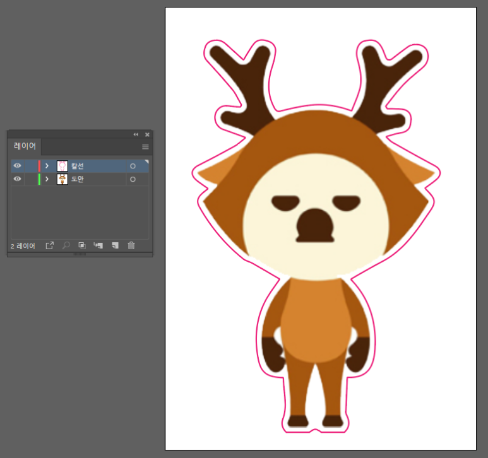This screenshot has height=458, width=488.
Task: Close the layers panel
Action: click(x=147, y=134)
